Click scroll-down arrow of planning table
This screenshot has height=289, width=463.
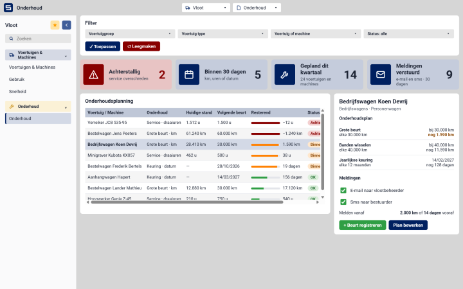click(322, 197)
